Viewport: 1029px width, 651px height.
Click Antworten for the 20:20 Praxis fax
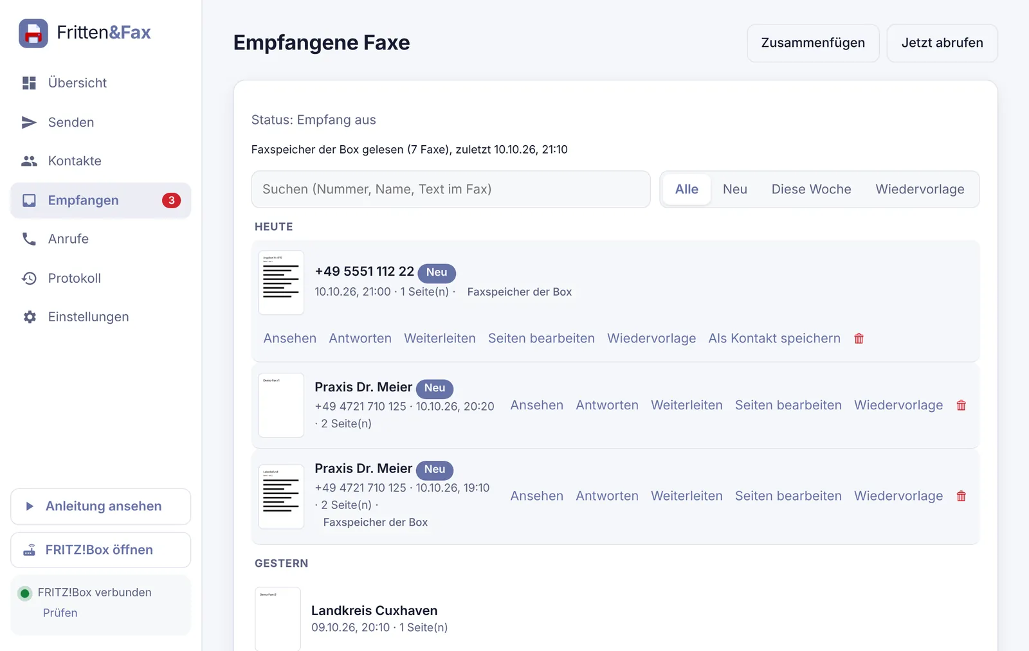point(607,406)
